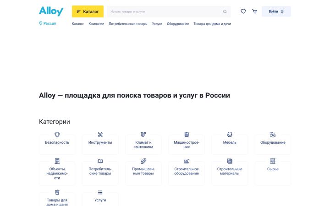Image resolution: width=330 pixels, height=206 pixels.
Task: Click the Оборудование tractor icon in categories
Action: tap(273, 135)
